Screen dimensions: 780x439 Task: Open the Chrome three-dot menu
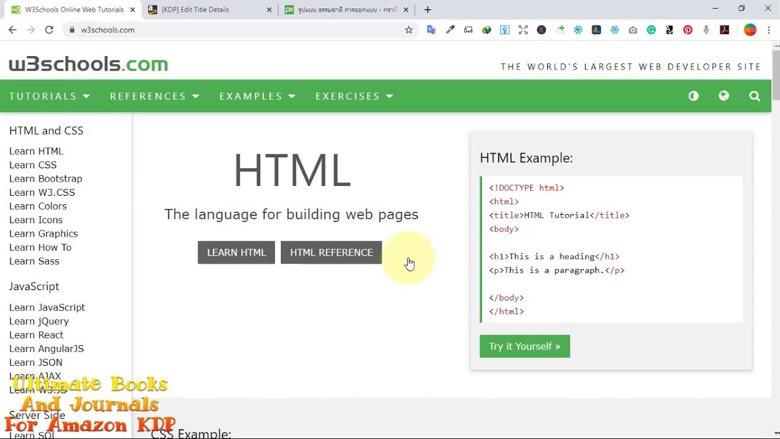point(768,30)
